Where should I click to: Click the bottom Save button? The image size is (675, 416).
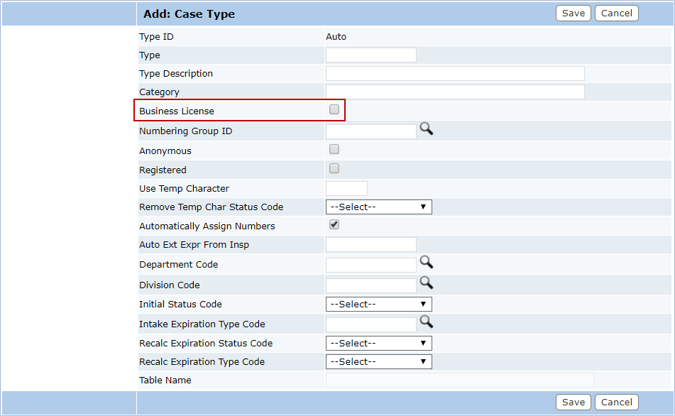coord(573,403)
